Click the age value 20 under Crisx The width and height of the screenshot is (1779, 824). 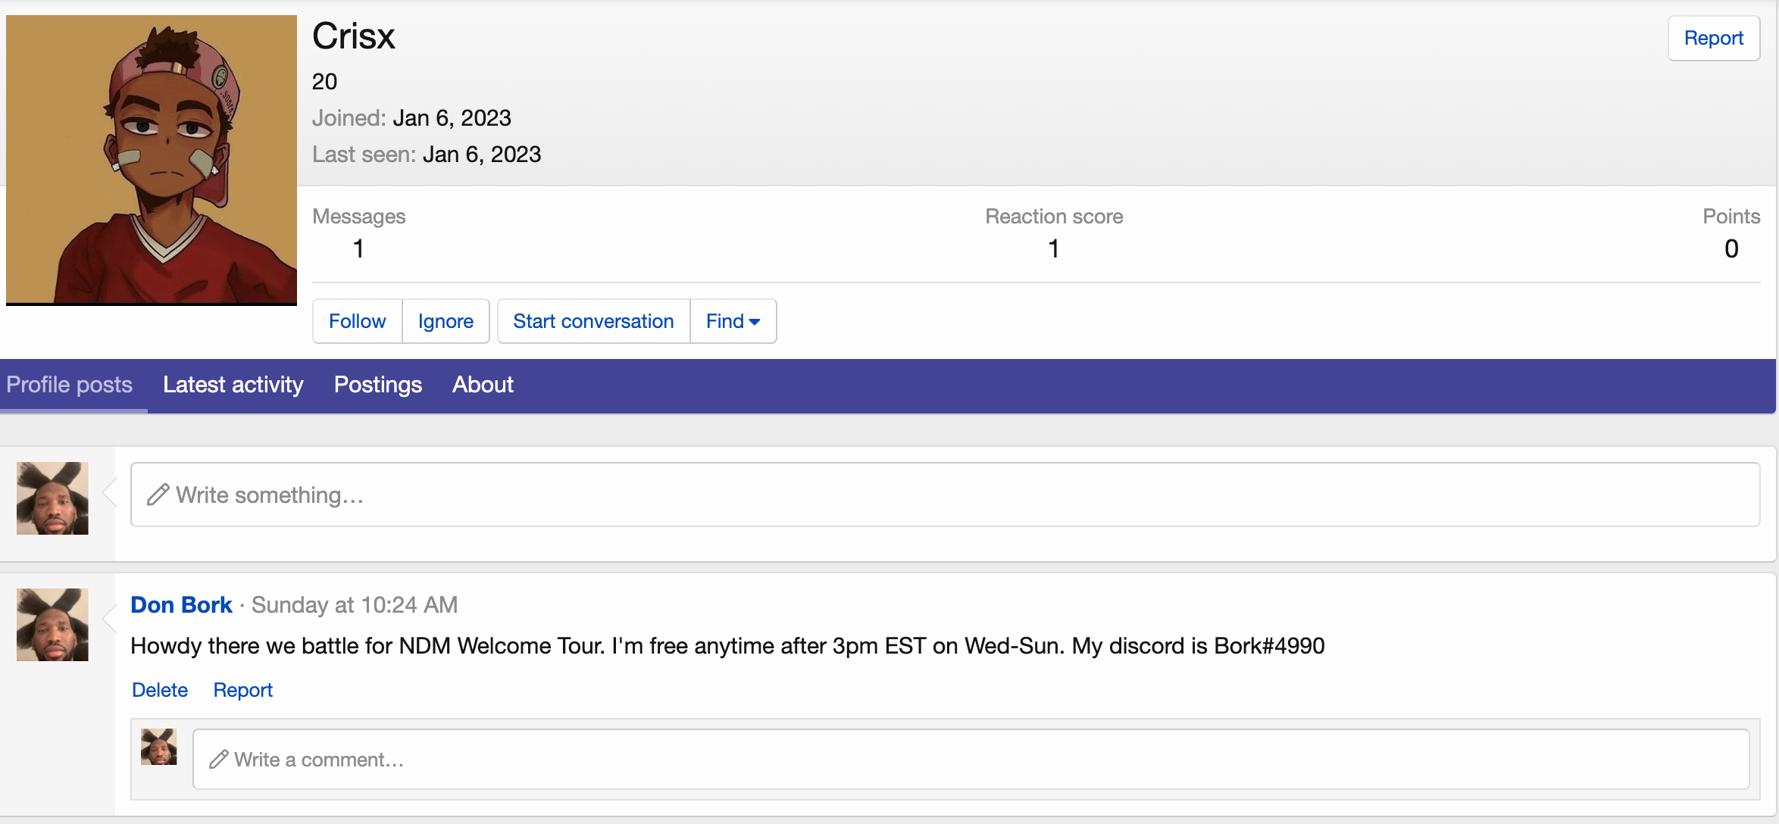[x=324, y=82]
